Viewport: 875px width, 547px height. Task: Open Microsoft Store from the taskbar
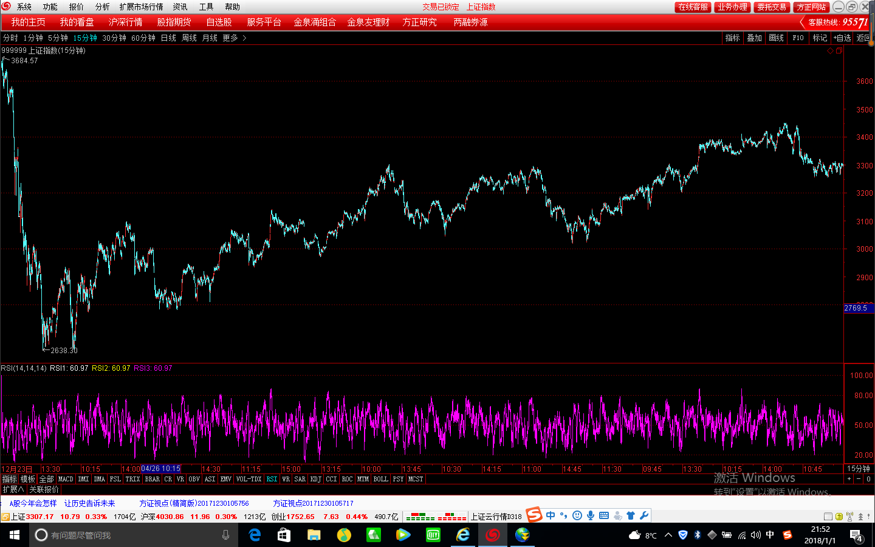[284, 535]
